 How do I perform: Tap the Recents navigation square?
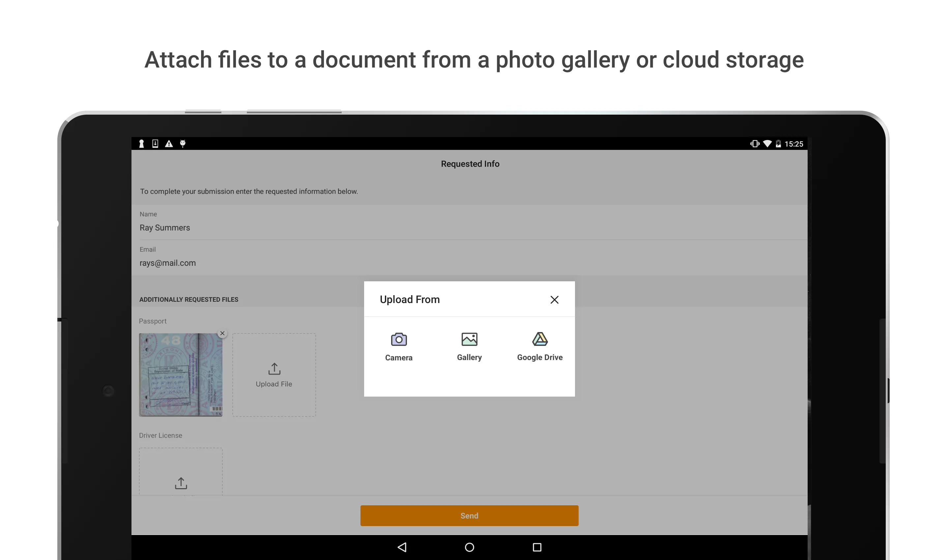pos(537,547)
